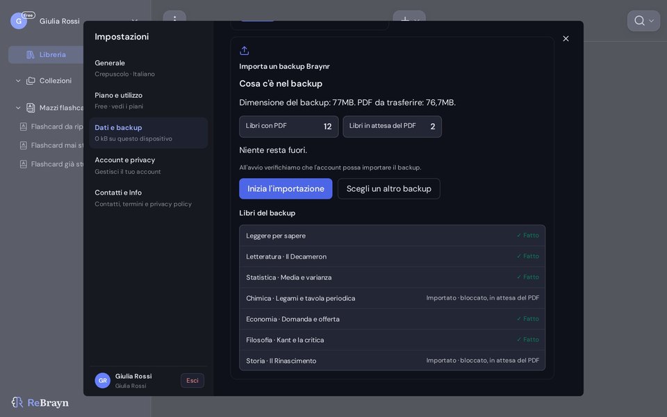
Task: Click the Libri con PDF count box
Action: click(x=289, y=126)
